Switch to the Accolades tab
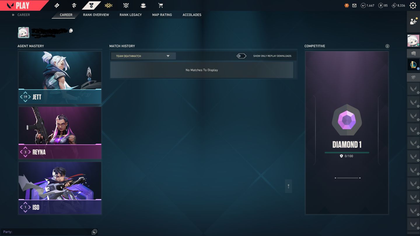This screenshot has width=420, height=236. pos(192,15)
